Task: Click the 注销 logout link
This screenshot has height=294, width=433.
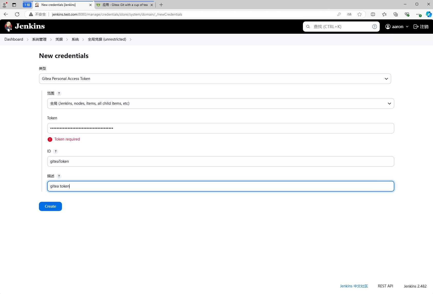Action: point(421,27)
